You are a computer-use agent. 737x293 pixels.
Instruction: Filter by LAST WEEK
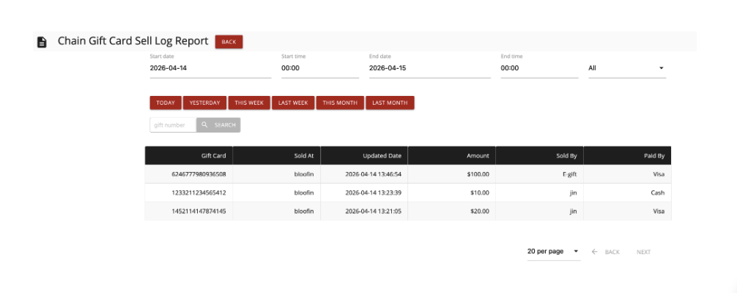(x=293, y=103)
